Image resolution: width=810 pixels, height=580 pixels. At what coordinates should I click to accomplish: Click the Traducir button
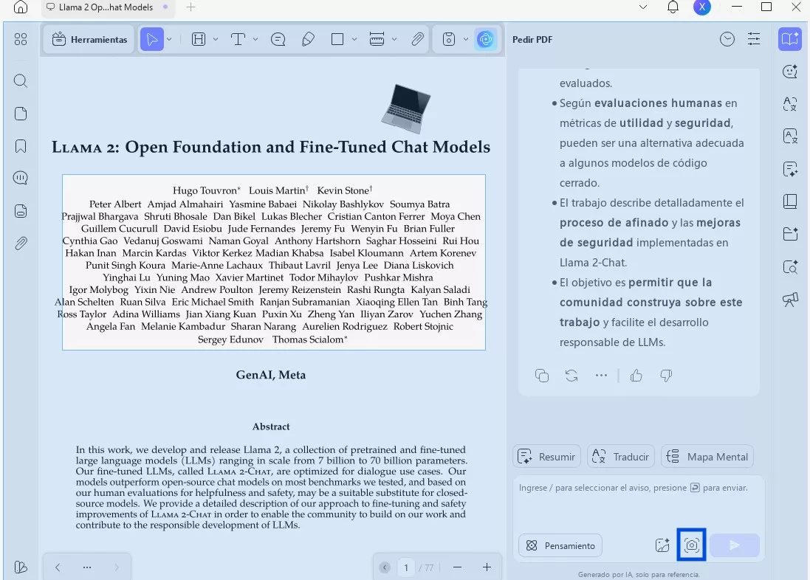[x=620, y=457]
